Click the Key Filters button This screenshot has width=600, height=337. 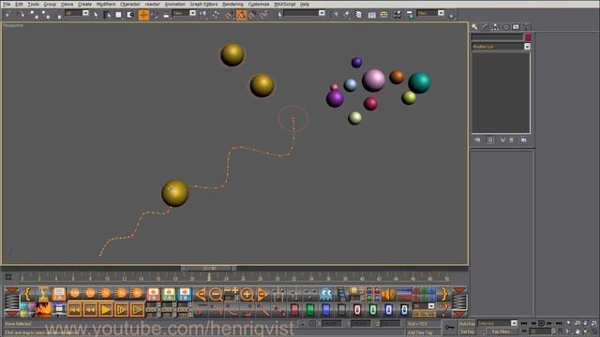pyautogui.click(x=501, y=331)
